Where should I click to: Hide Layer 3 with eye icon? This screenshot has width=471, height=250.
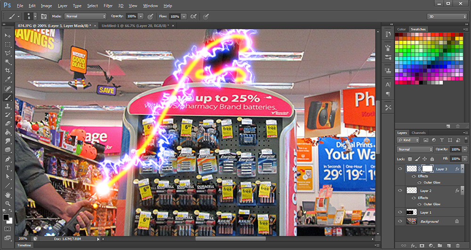pos(400,169)
